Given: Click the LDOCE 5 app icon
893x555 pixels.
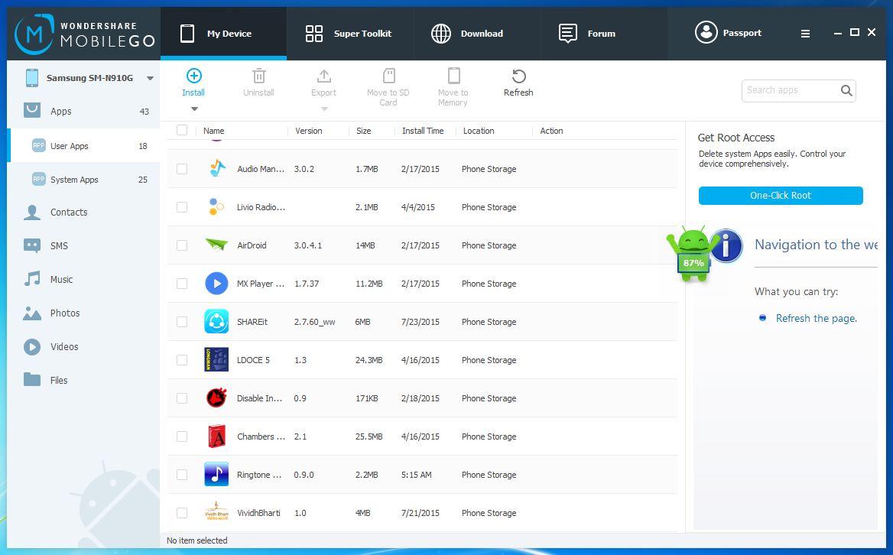Looking at the screenshot, I should coord(216,360).
